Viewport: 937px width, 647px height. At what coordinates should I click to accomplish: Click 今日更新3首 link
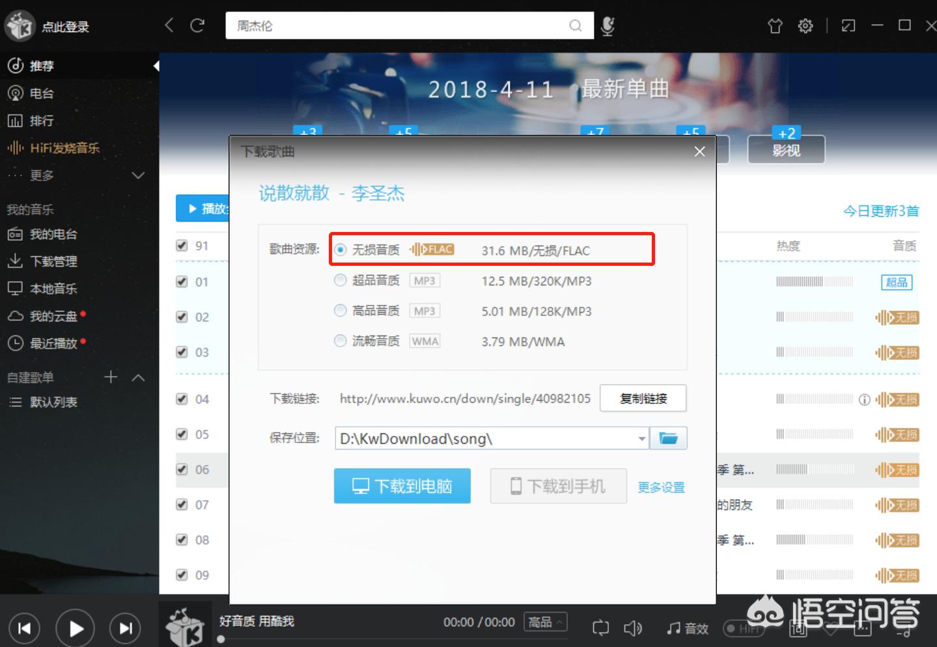click(880, 211)
